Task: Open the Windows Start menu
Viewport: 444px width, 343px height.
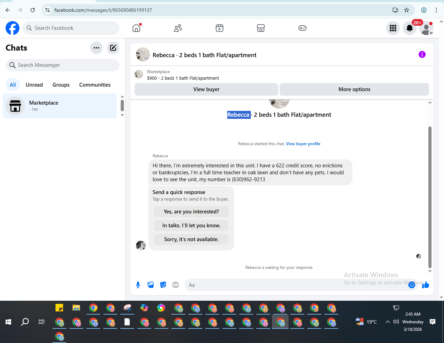Action: pos(8,322)
